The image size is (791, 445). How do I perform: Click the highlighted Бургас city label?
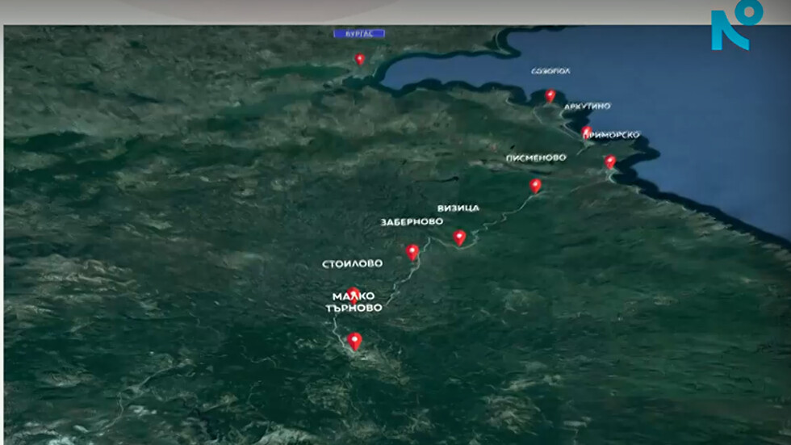[x=359, y=34]
